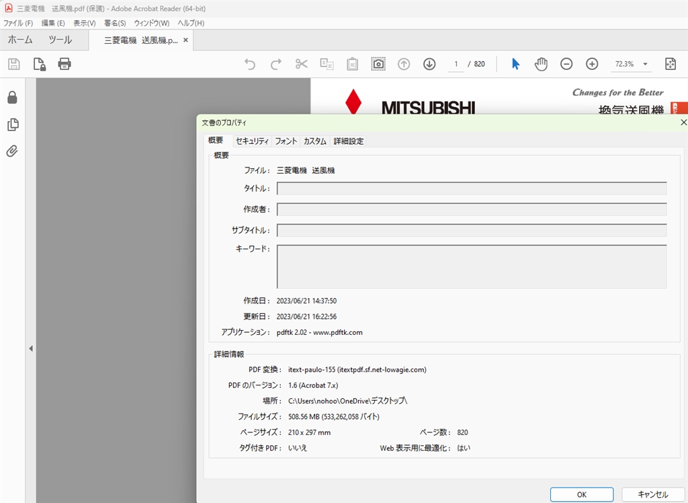Click the snapshot camera tool
Screen dimensions: 688x503
pyautogui.click(x=378, y=64)
